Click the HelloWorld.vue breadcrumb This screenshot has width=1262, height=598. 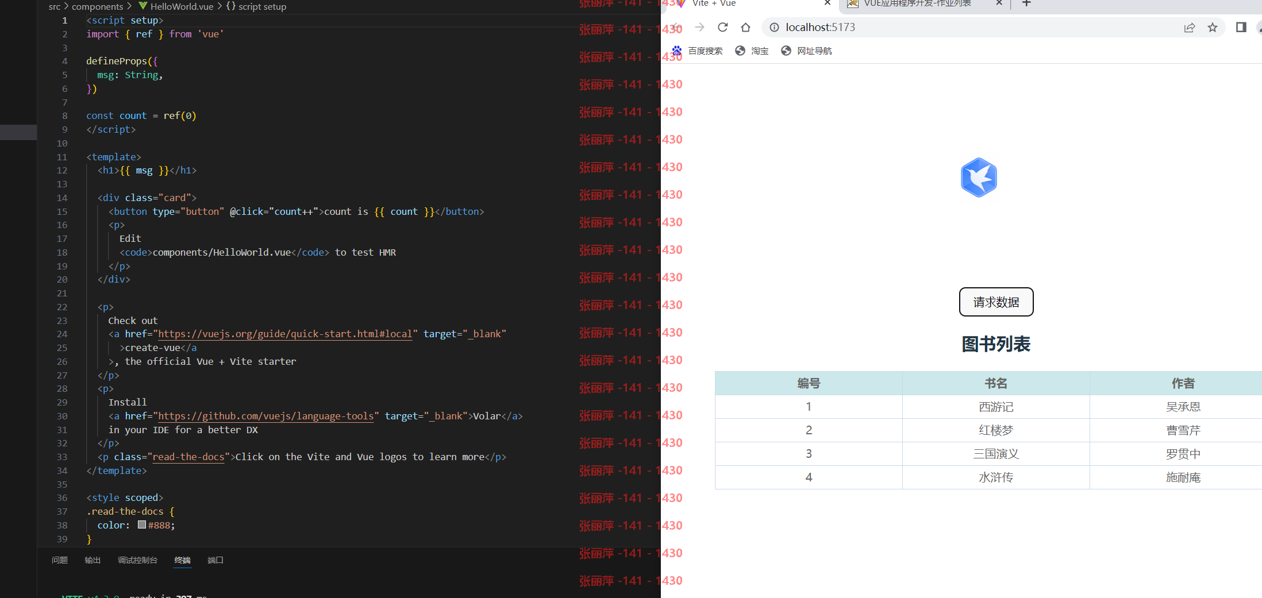176,6
